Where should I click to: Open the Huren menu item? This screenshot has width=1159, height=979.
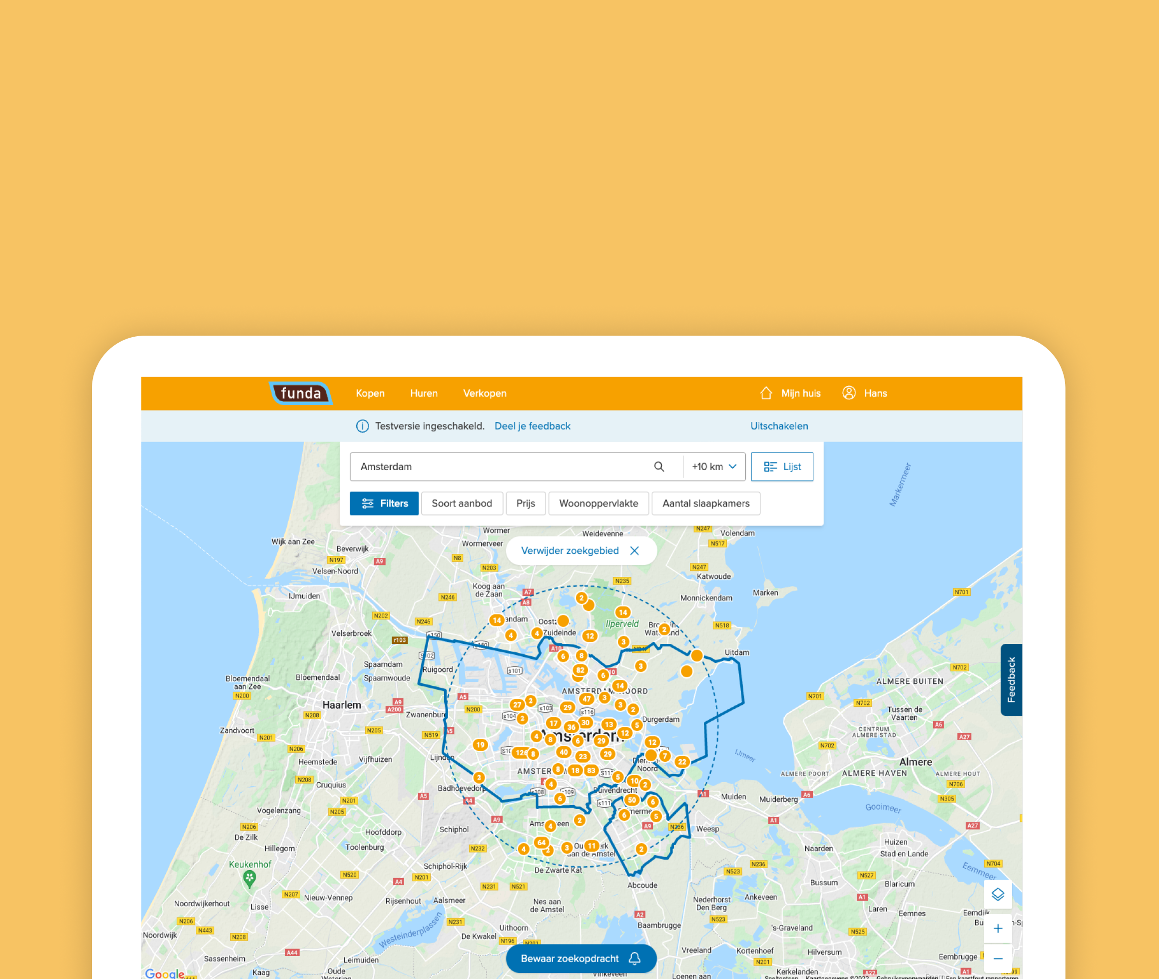click(x=424, y=393)
